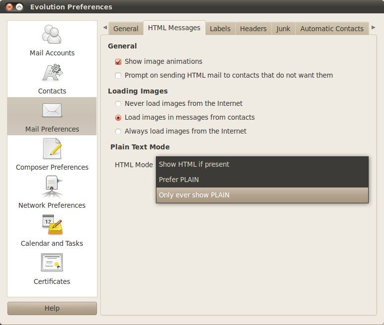Click the Mail Preferences envelope icon

52,110
